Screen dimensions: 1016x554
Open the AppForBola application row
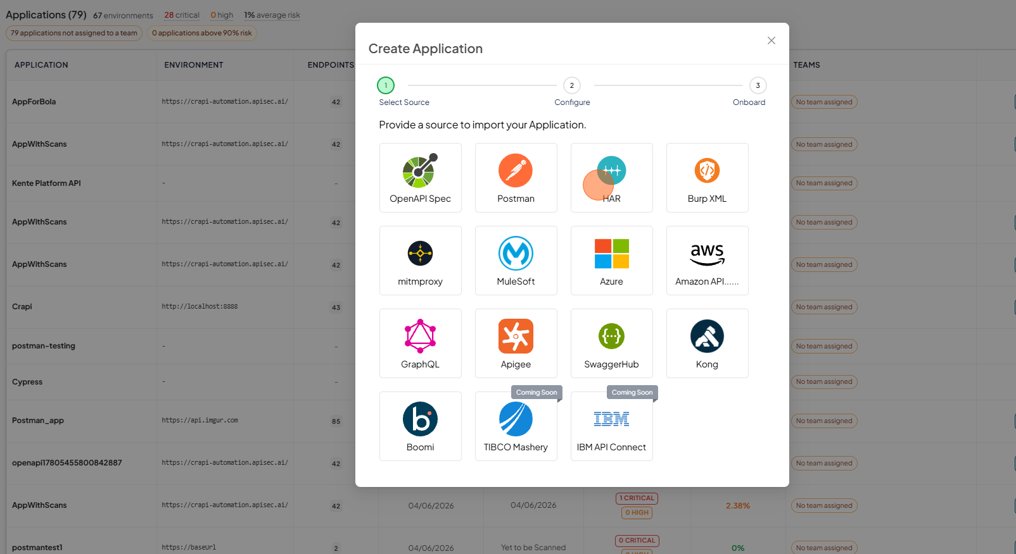[x=34, y=102]
